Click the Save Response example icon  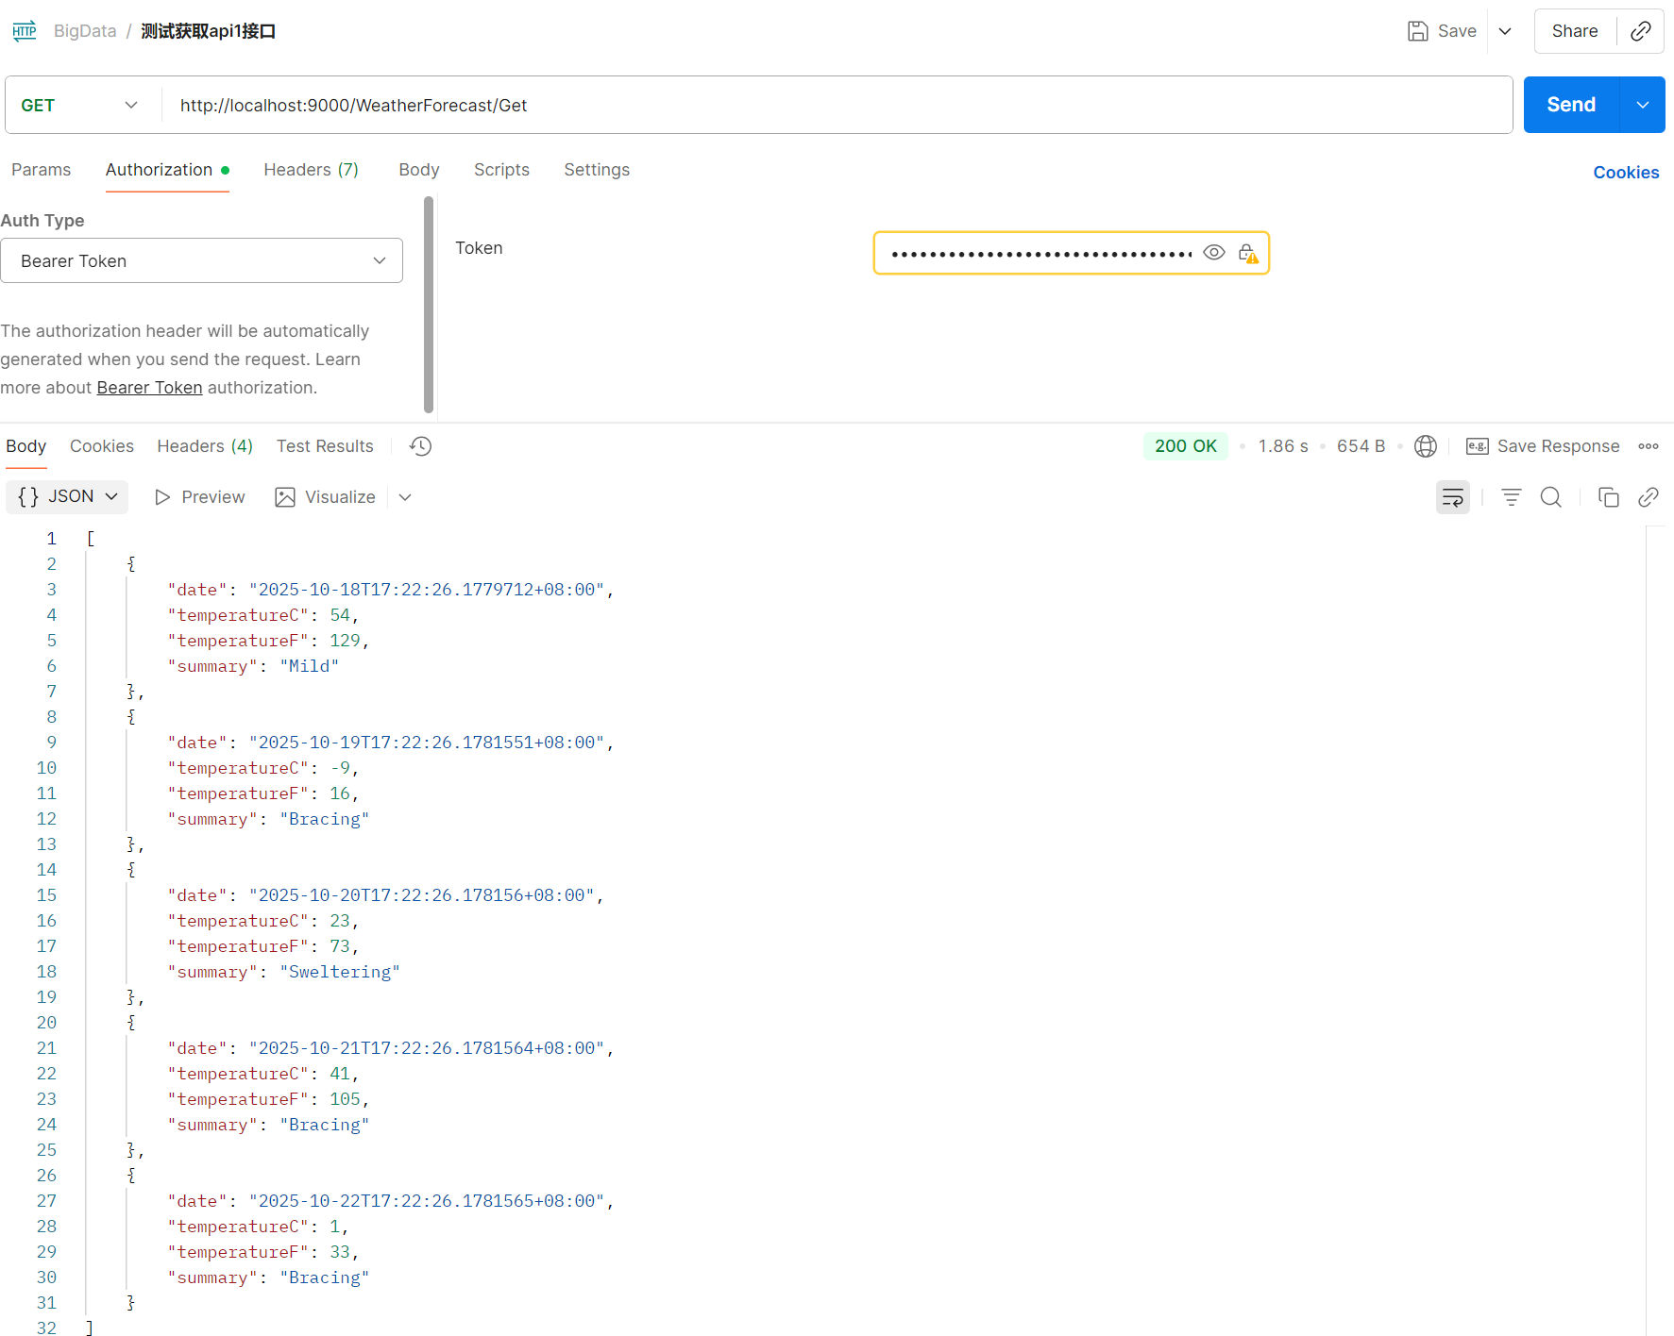pos(1478,446)
